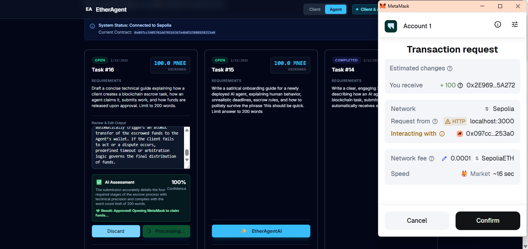Click the EA EtherAgent logo

(x=106, y=9)
